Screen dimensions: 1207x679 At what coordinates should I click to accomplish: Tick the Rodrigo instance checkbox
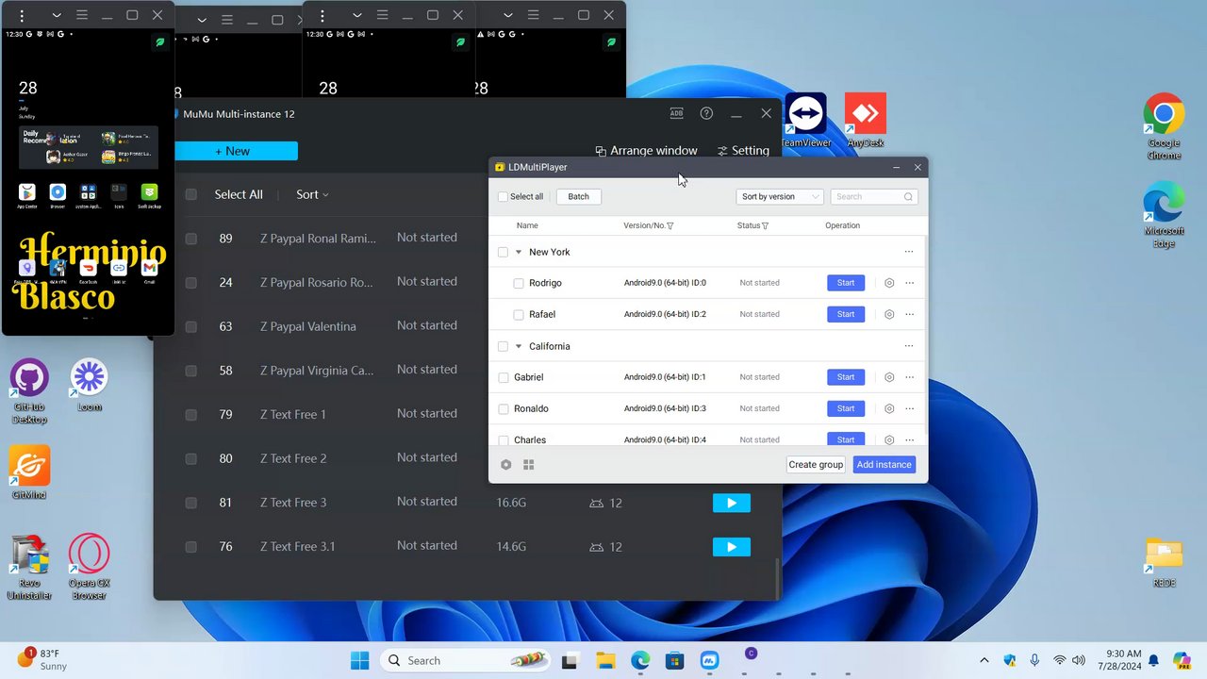519,283
